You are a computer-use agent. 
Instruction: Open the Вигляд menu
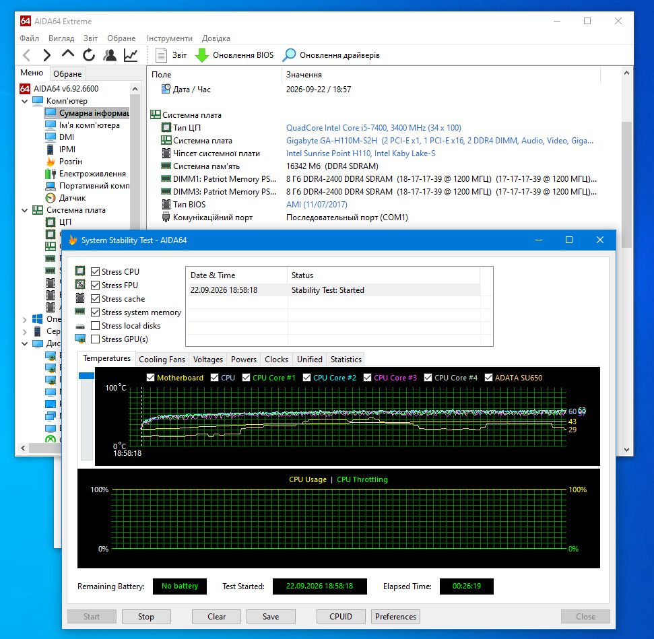pos(61,38)
